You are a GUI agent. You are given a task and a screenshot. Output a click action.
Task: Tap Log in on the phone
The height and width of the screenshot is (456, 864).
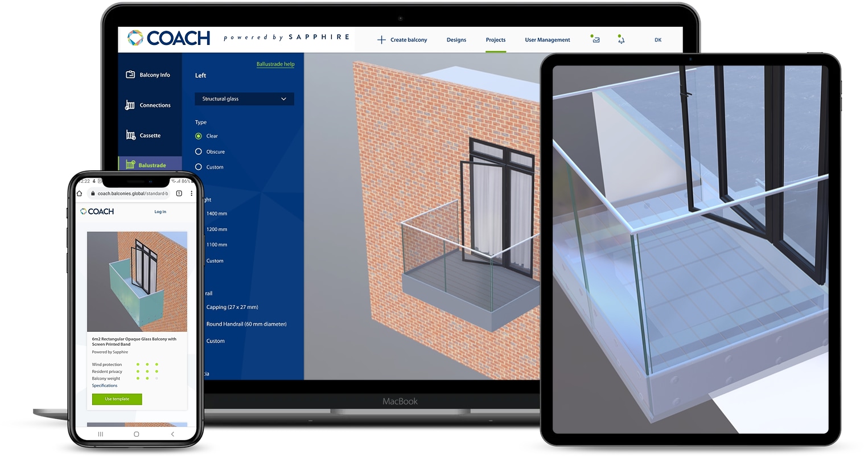pos(161,212)
